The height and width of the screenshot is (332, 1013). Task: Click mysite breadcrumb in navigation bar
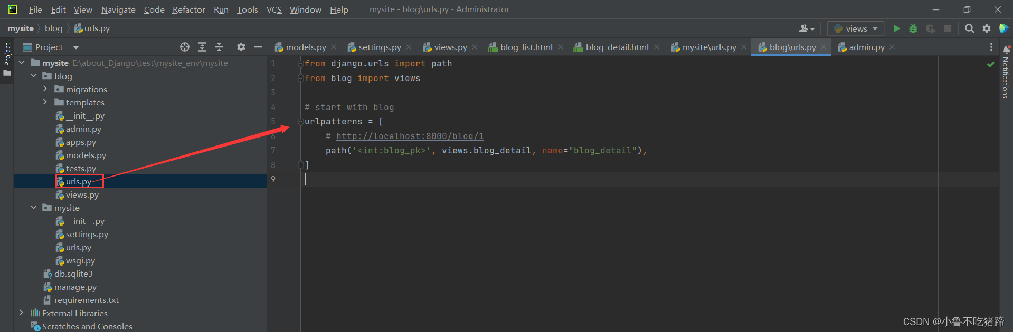21,28
